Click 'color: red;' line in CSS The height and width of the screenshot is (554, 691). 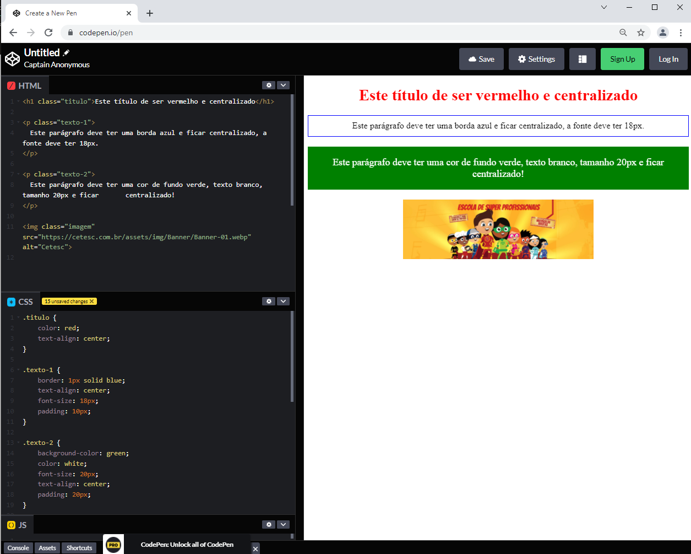tap(58, 328)
